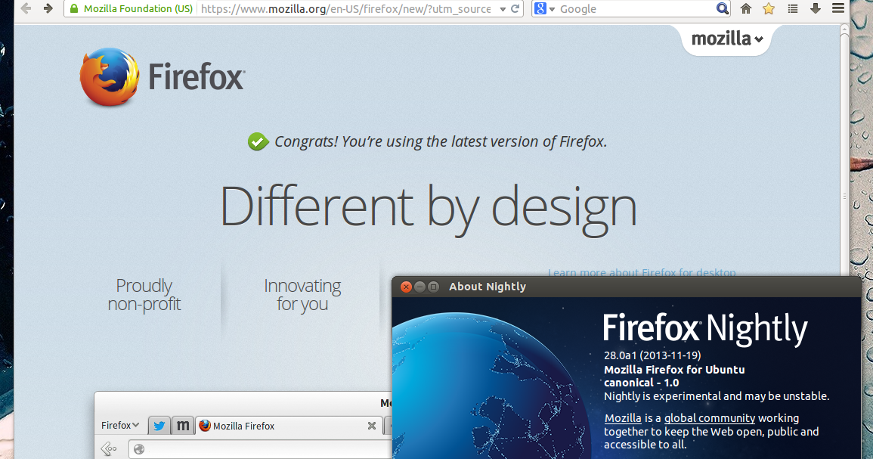
Task: Click the search magnifier icon
Action: click(x=722, y=8)
